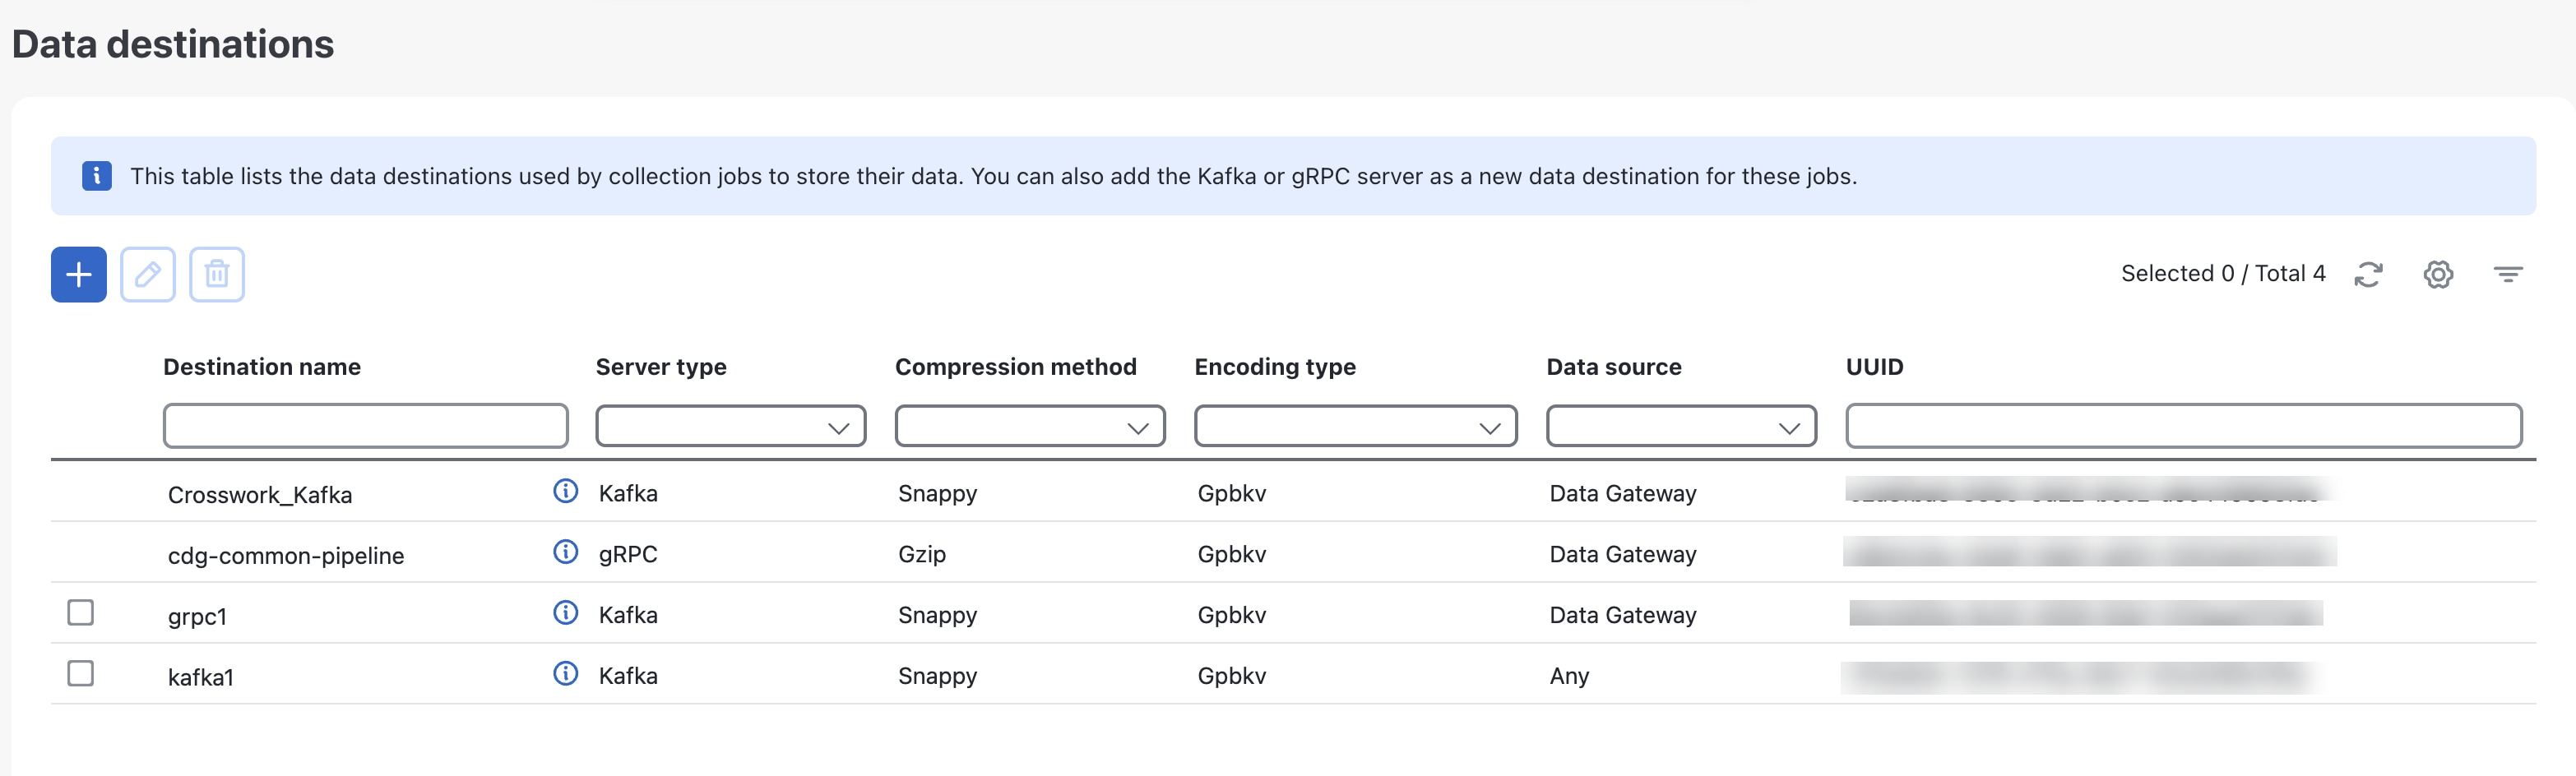Select the kafka1 row checkbox
Image resolution: width=2576 pixels, height=776 pixels.
[81, 673]
